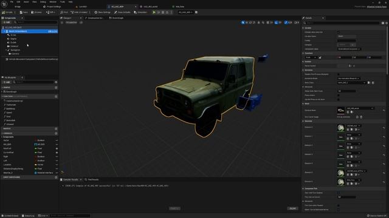Add a new graph via the Graphs plus icon
This screenshot has height=218, width=389.
tap(56, 87)
